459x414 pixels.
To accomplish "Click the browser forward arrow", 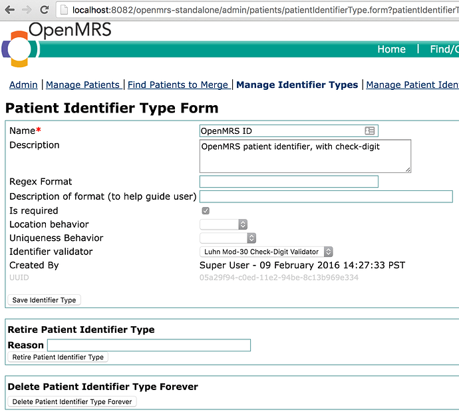I will (x=27, y=10).
